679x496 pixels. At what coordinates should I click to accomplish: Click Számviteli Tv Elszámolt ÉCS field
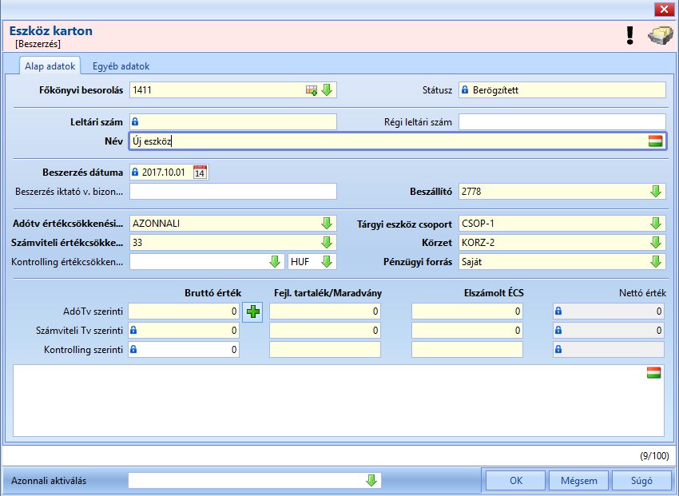[467, 330]
